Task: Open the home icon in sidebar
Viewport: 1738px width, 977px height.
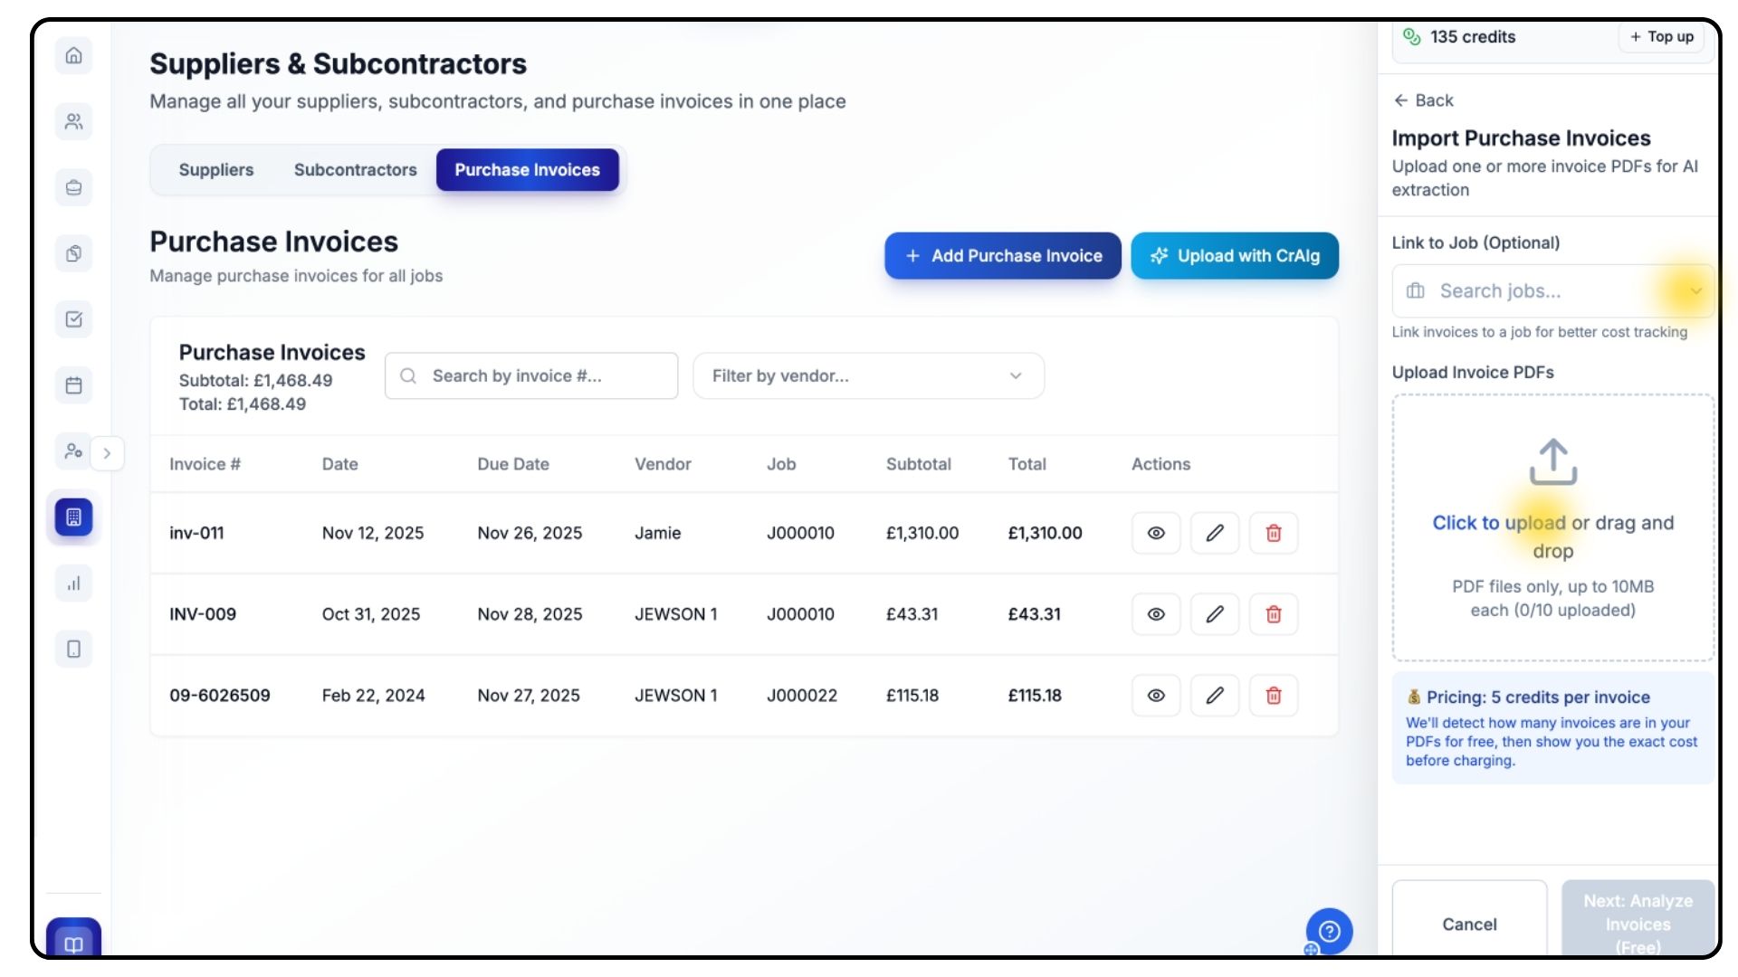Action: pos(73,55)
